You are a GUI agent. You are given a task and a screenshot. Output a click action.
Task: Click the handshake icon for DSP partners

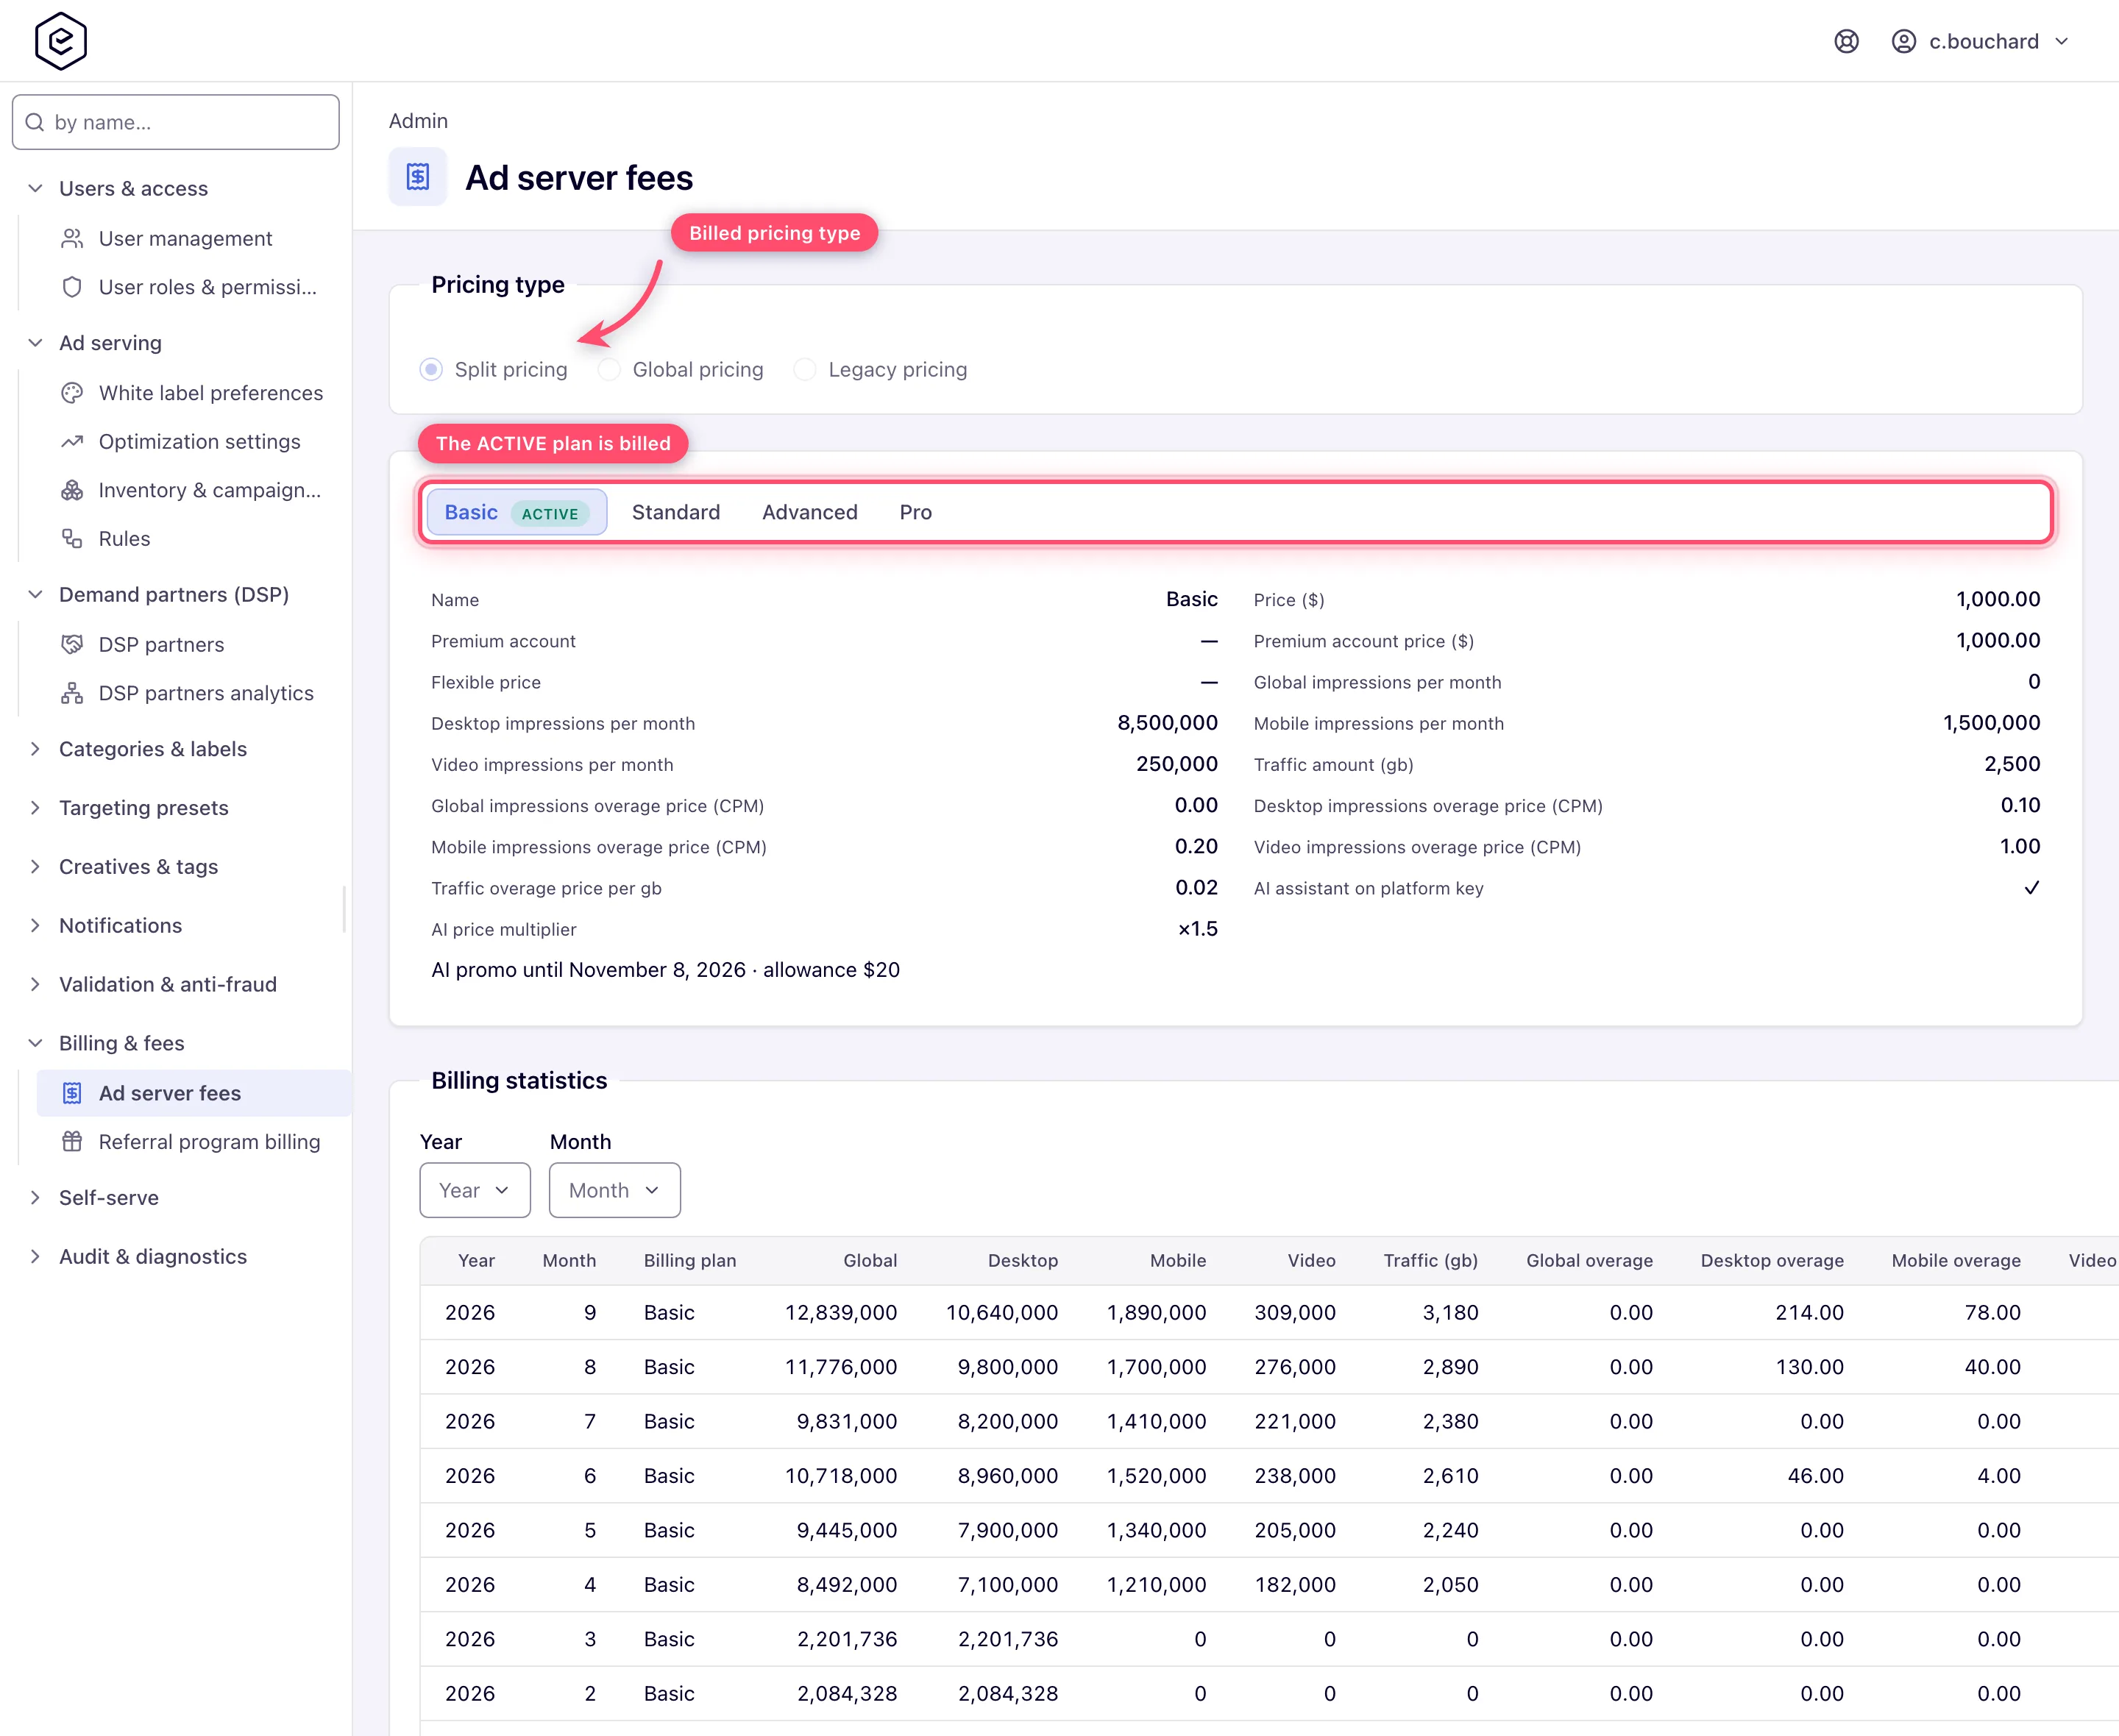[x=72, y=644]
